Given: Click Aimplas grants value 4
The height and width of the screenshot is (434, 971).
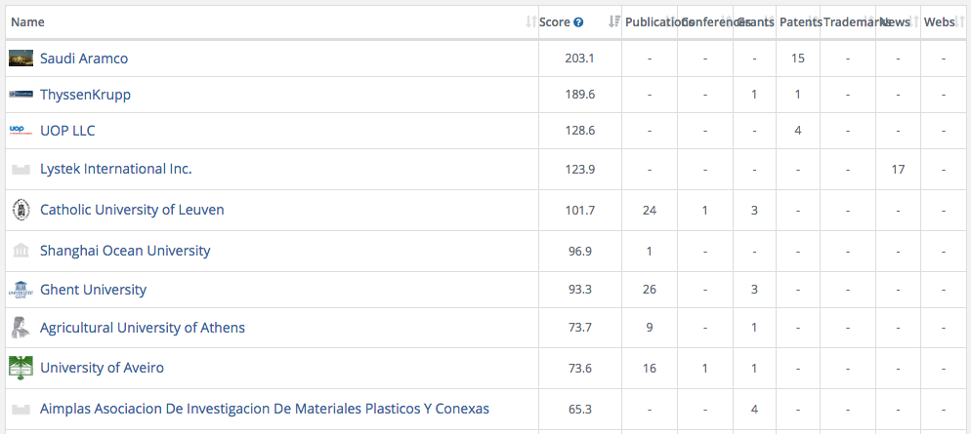Looking at the screenshot, I should pyautogui.click(x=753, y=409).
